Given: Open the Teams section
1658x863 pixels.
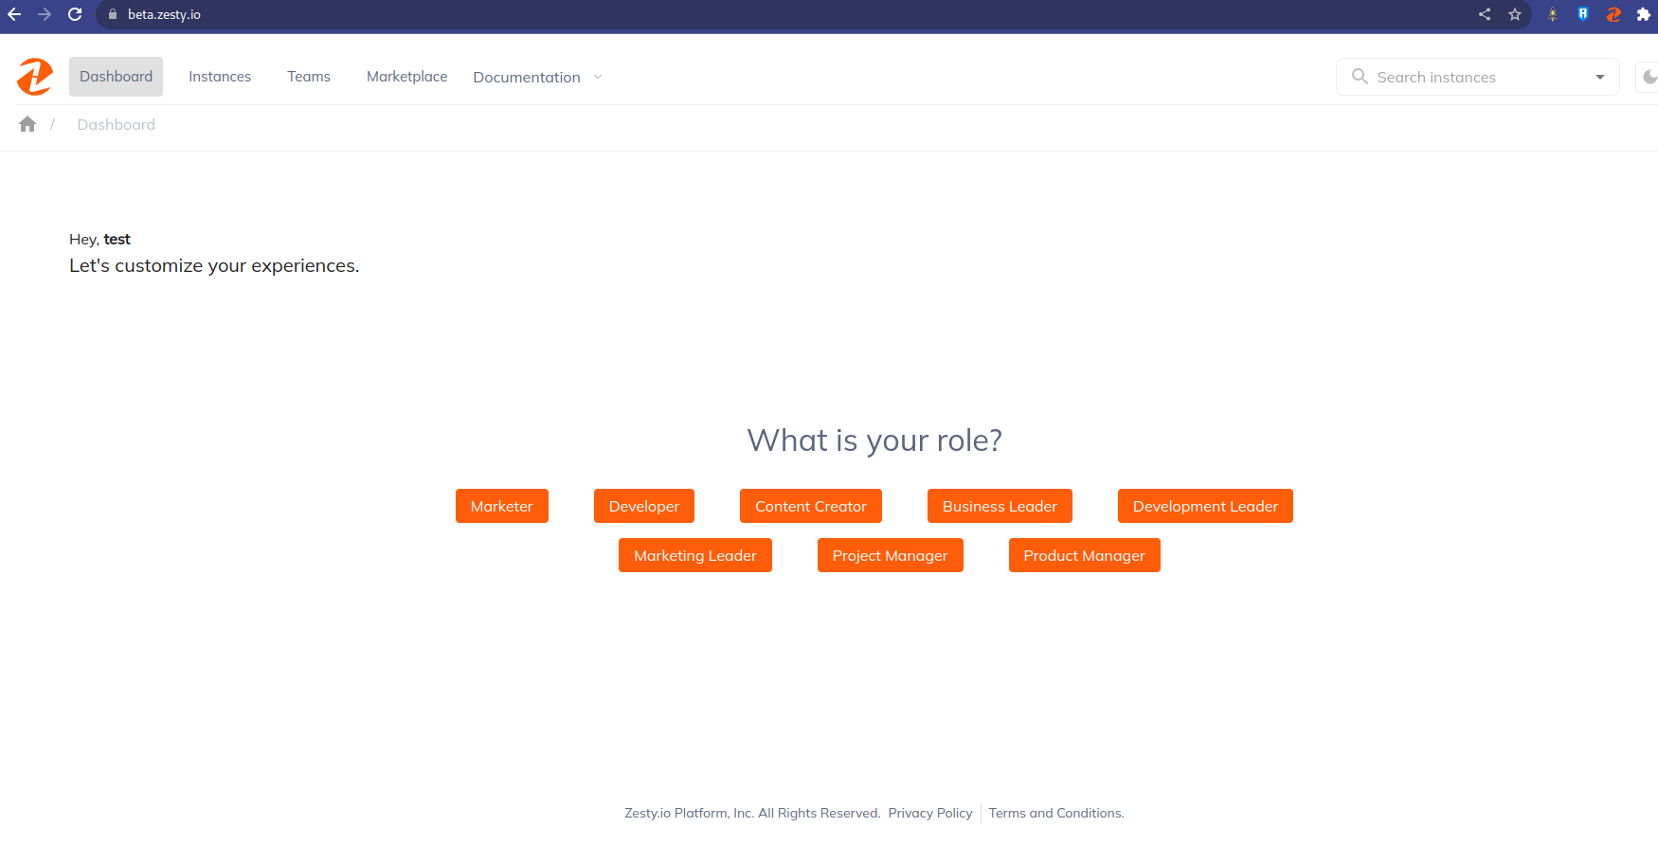Looking at the screenshot, I should point(309,77).
